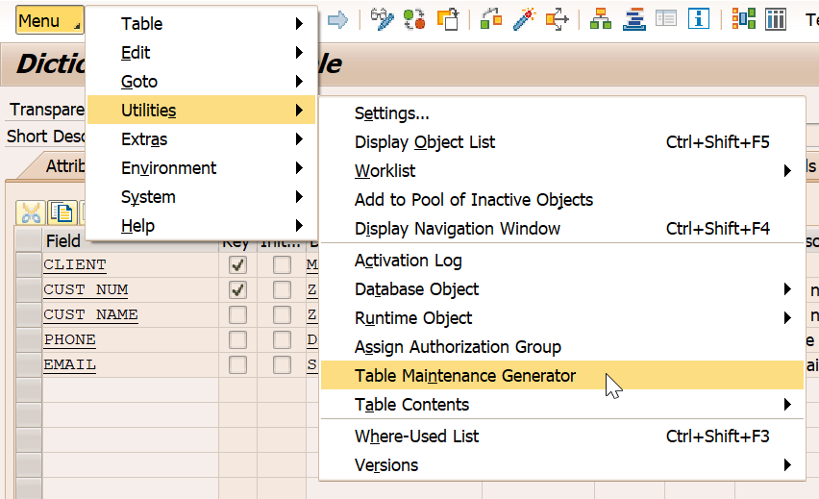Expand the Edit submenu
The height and width of the screenshot is (499, 819).
point(201,52)
